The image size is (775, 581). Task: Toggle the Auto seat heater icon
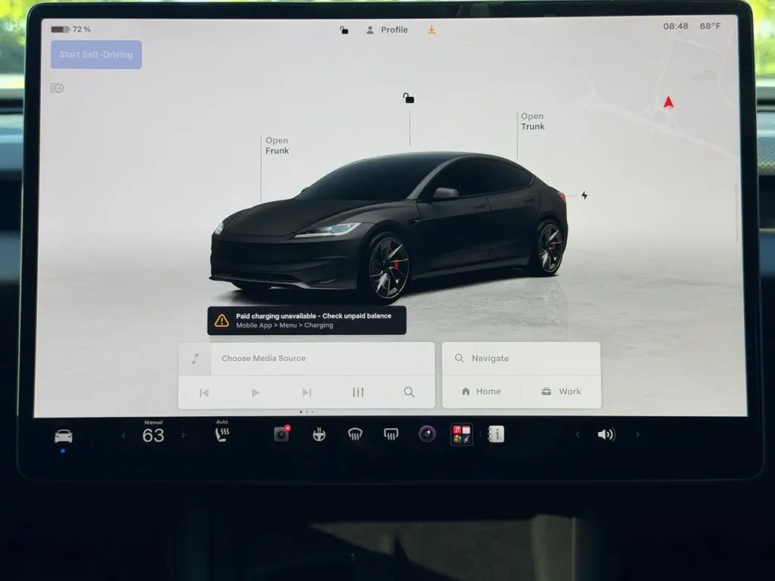pyautogui.click(x=222, y=434)
